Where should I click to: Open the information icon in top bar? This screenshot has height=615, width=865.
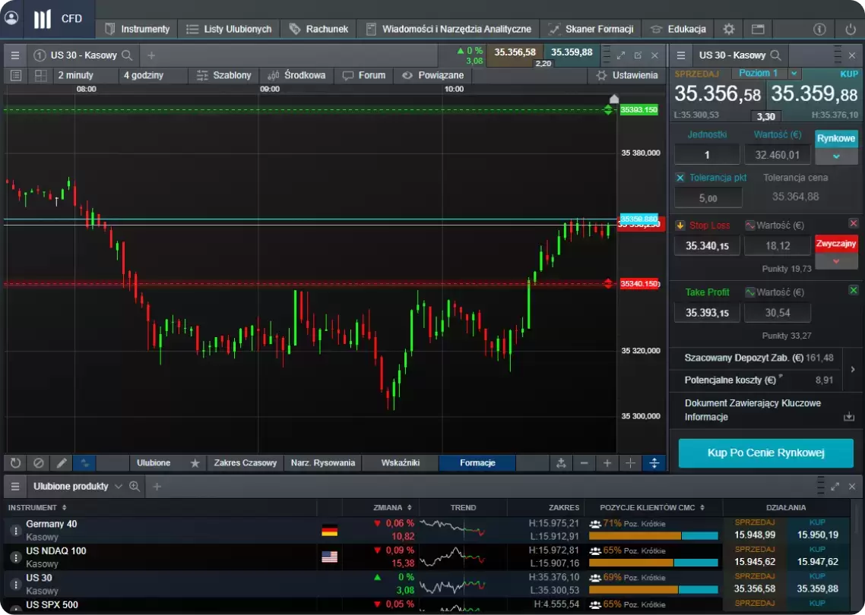point(819,29)
